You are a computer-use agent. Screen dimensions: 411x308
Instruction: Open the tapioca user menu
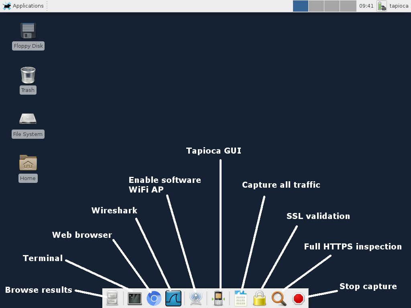[399, 6]
